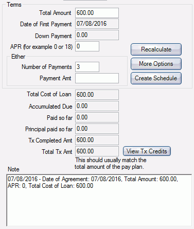Select the Total Tx Amt field
This screenshot has width=194, height=229.
point(97,151)
